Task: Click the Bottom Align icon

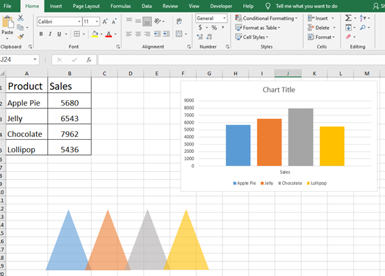Action: (147, 22)
